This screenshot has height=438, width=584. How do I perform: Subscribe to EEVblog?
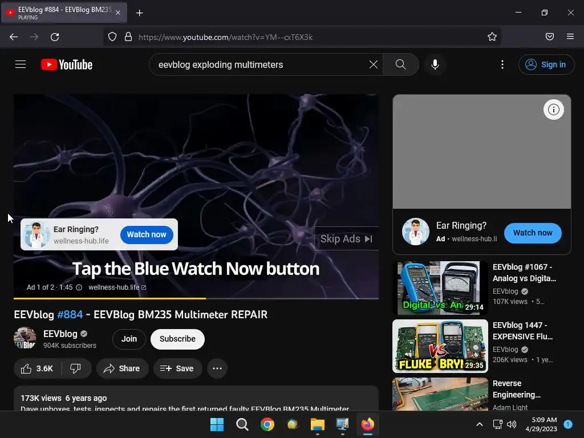(x=178, y=339)
